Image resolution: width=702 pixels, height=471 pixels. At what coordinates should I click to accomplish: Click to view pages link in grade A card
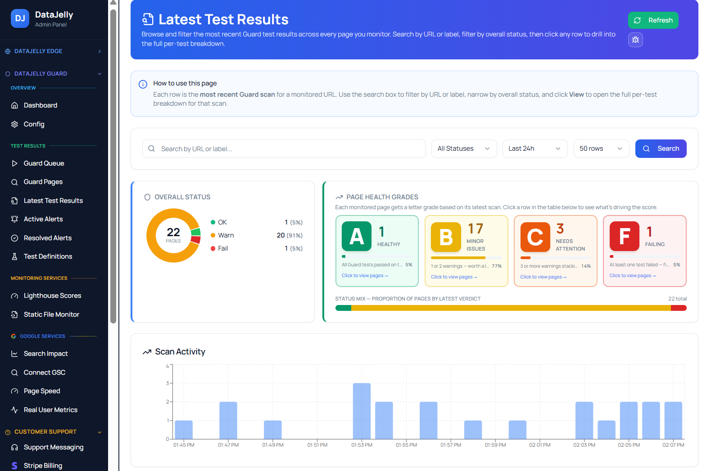[365, 276]
